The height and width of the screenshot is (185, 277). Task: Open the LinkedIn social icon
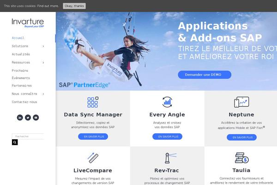pos(20,117)
